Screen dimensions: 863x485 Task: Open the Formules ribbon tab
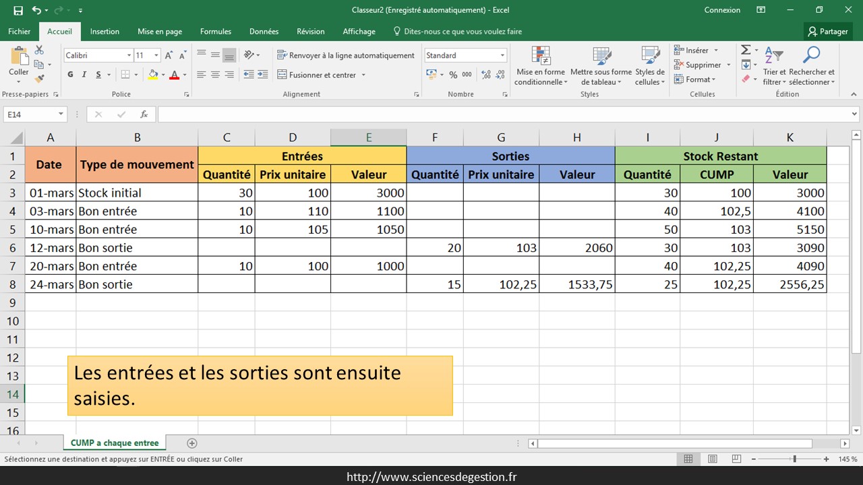[216, 32]
